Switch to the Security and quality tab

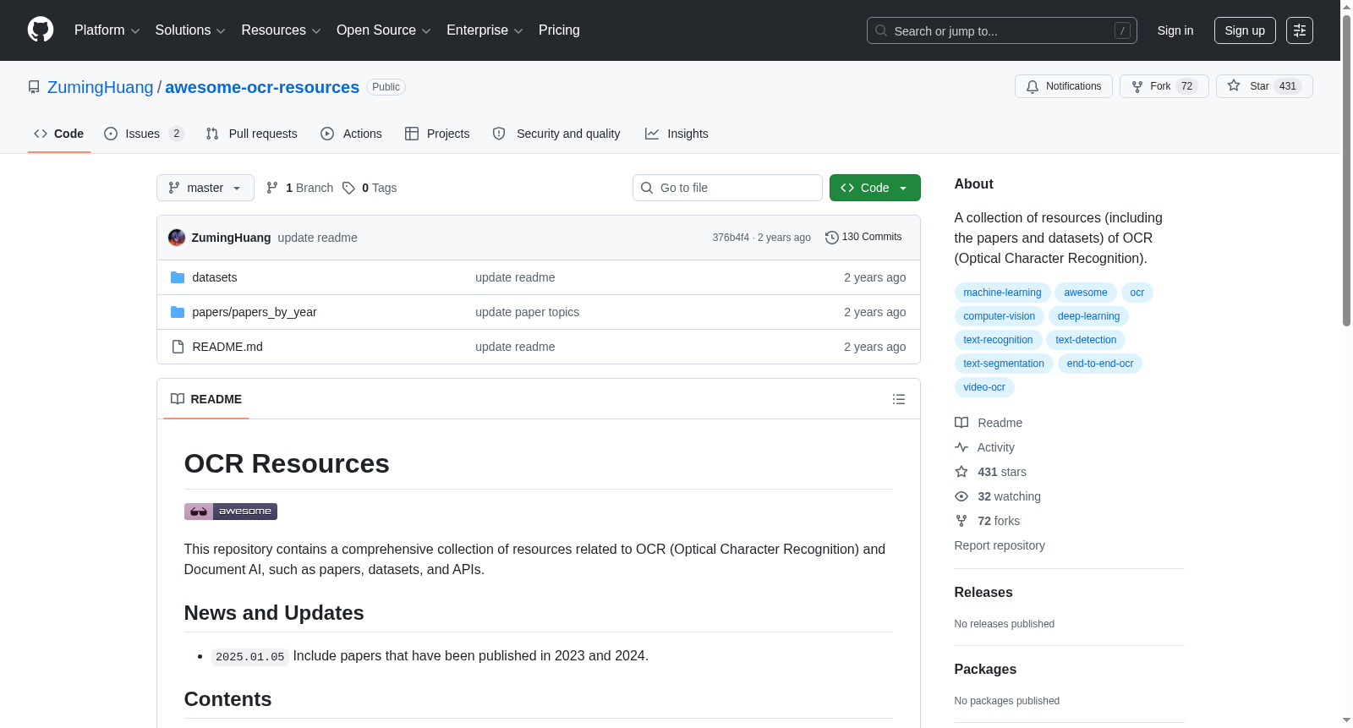pos(556,134)
